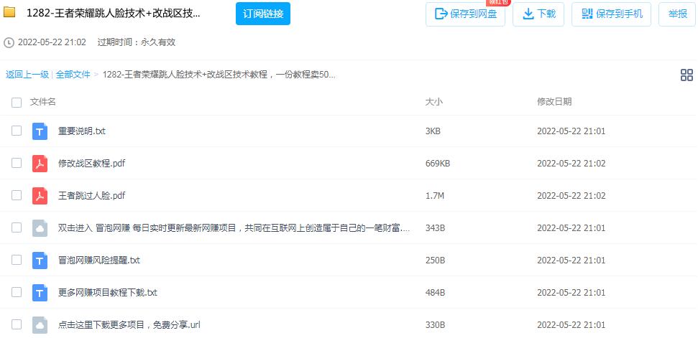This screenshot has height=338, width=698.
Task: Click the cloud icon of the 双击进入 冒泡网赚 file
Action: point(40,228)
